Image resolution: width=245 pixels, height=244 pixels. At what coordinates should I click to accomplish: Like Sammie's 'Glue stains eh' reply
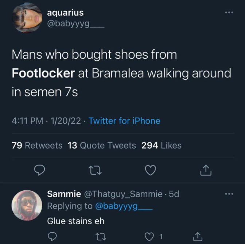[149, 236]
